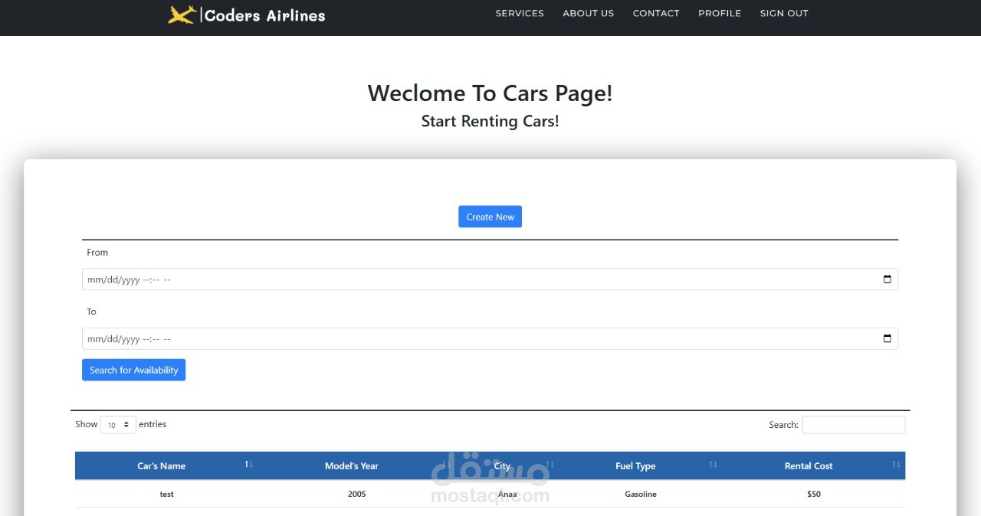Viewport: 981px width, 516px height.
Task: Click the 'Anaa' city cell
Action: [507, 494]
